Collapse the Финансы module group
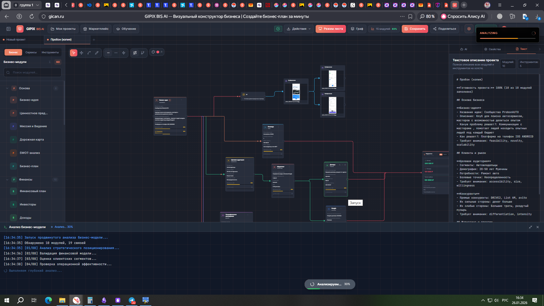 click(x=7, y=180)
